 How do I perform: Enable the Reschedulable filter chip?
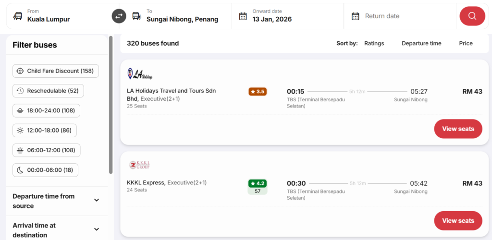(48, 91)
